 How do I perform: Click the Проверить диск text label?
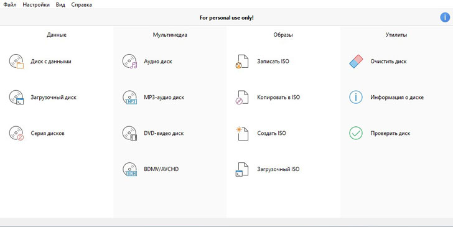click(x=390, y=134)
